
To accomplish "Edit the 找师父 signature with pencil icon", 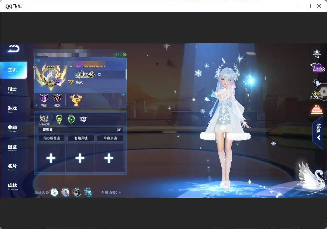I will point(119,130).
